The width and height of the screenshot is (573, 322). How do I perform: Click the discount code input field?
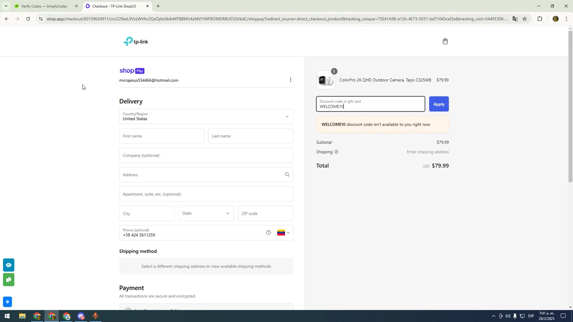point(371,104)
